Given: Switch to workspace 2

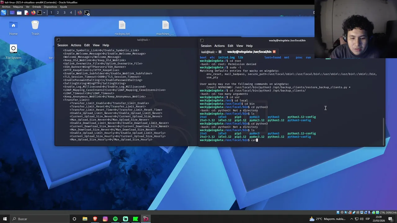Looking at the screenshot, I should click(x=58, y=13).
